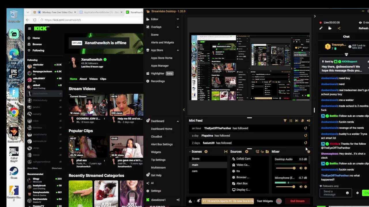Open chat settings gear icon
The image size is (369, 207).
(357, 193)
